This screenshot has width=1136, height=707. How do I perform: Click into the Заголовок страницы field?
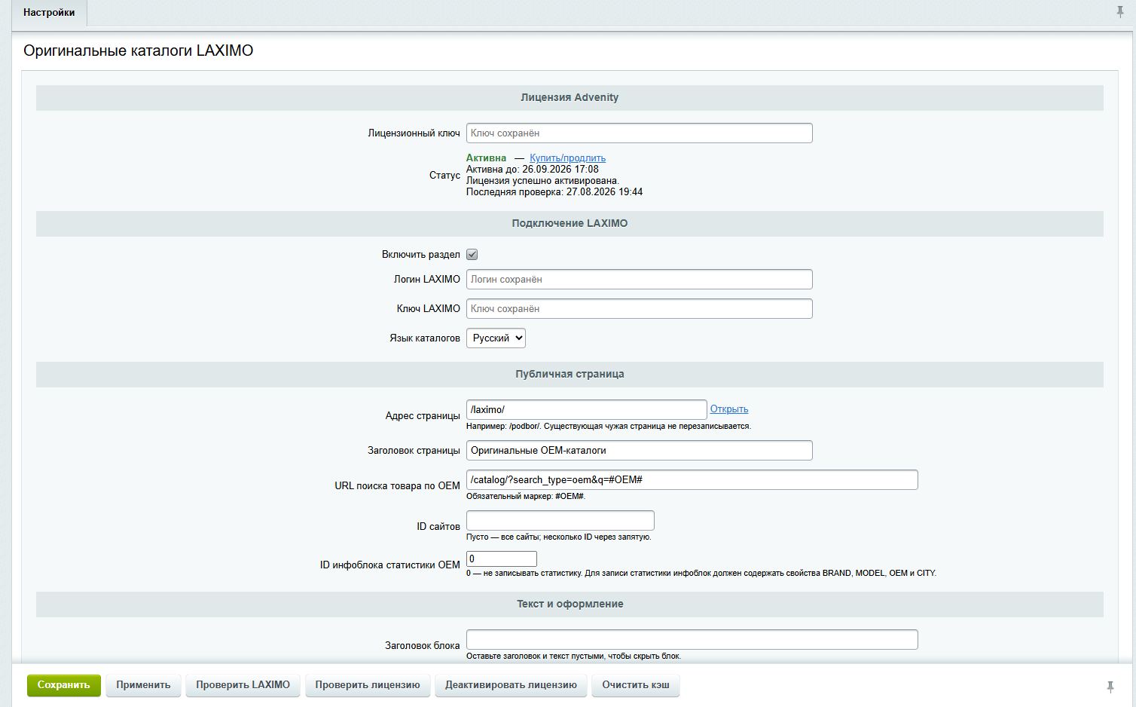click(640, 451)
